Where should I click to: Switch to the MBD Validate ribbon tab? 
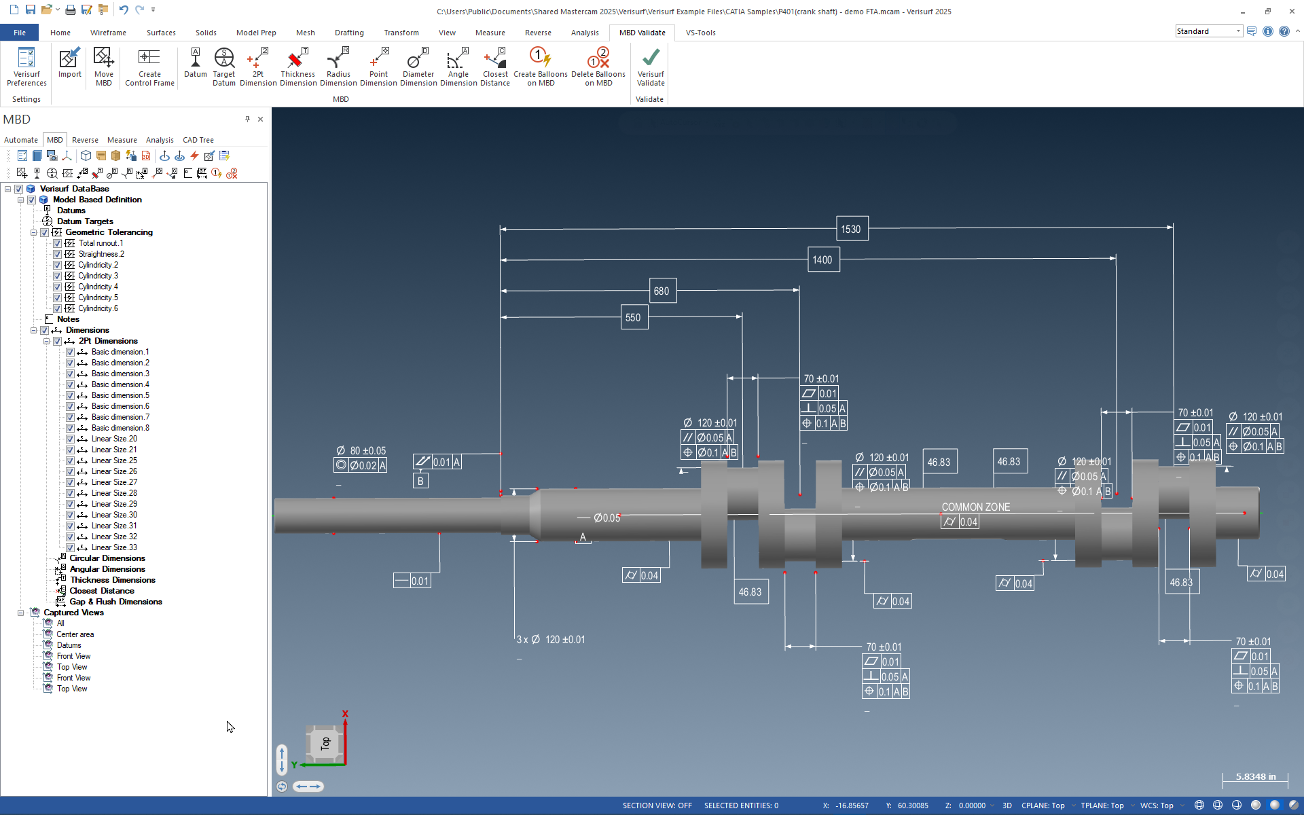(642, 32)
